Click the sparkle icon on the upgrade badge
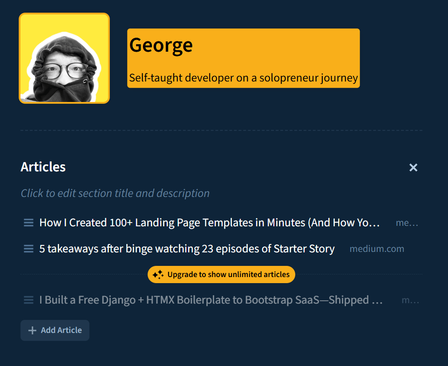This screenshot has width=448, height=366. pyautogui.click(x=158, y=275)
